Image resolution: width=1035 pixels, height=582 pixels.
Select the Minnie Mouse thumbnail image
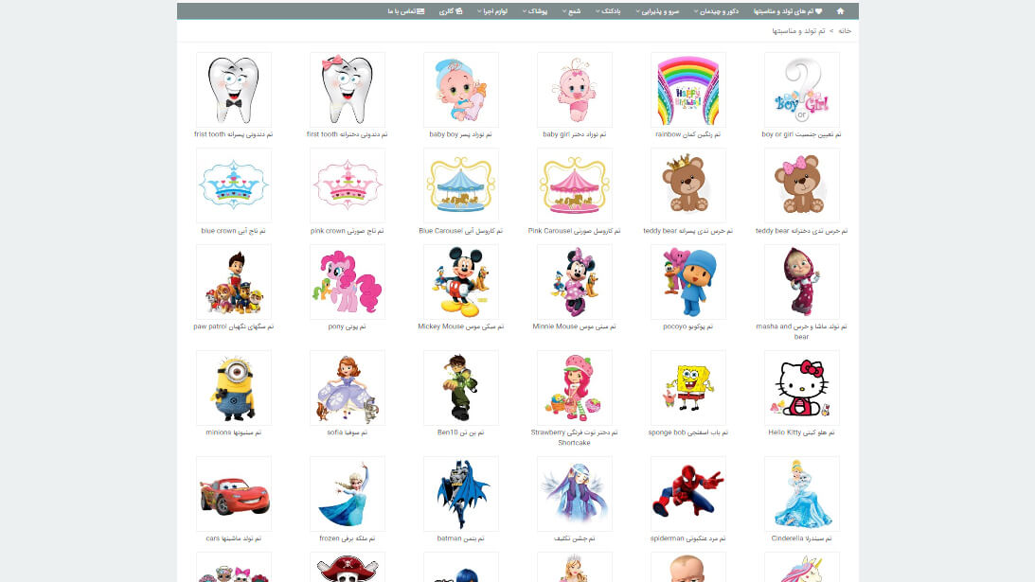pos(574,282)
